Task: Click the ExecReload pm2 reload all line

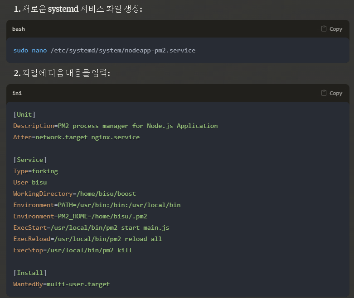Action: pos(87,239)
